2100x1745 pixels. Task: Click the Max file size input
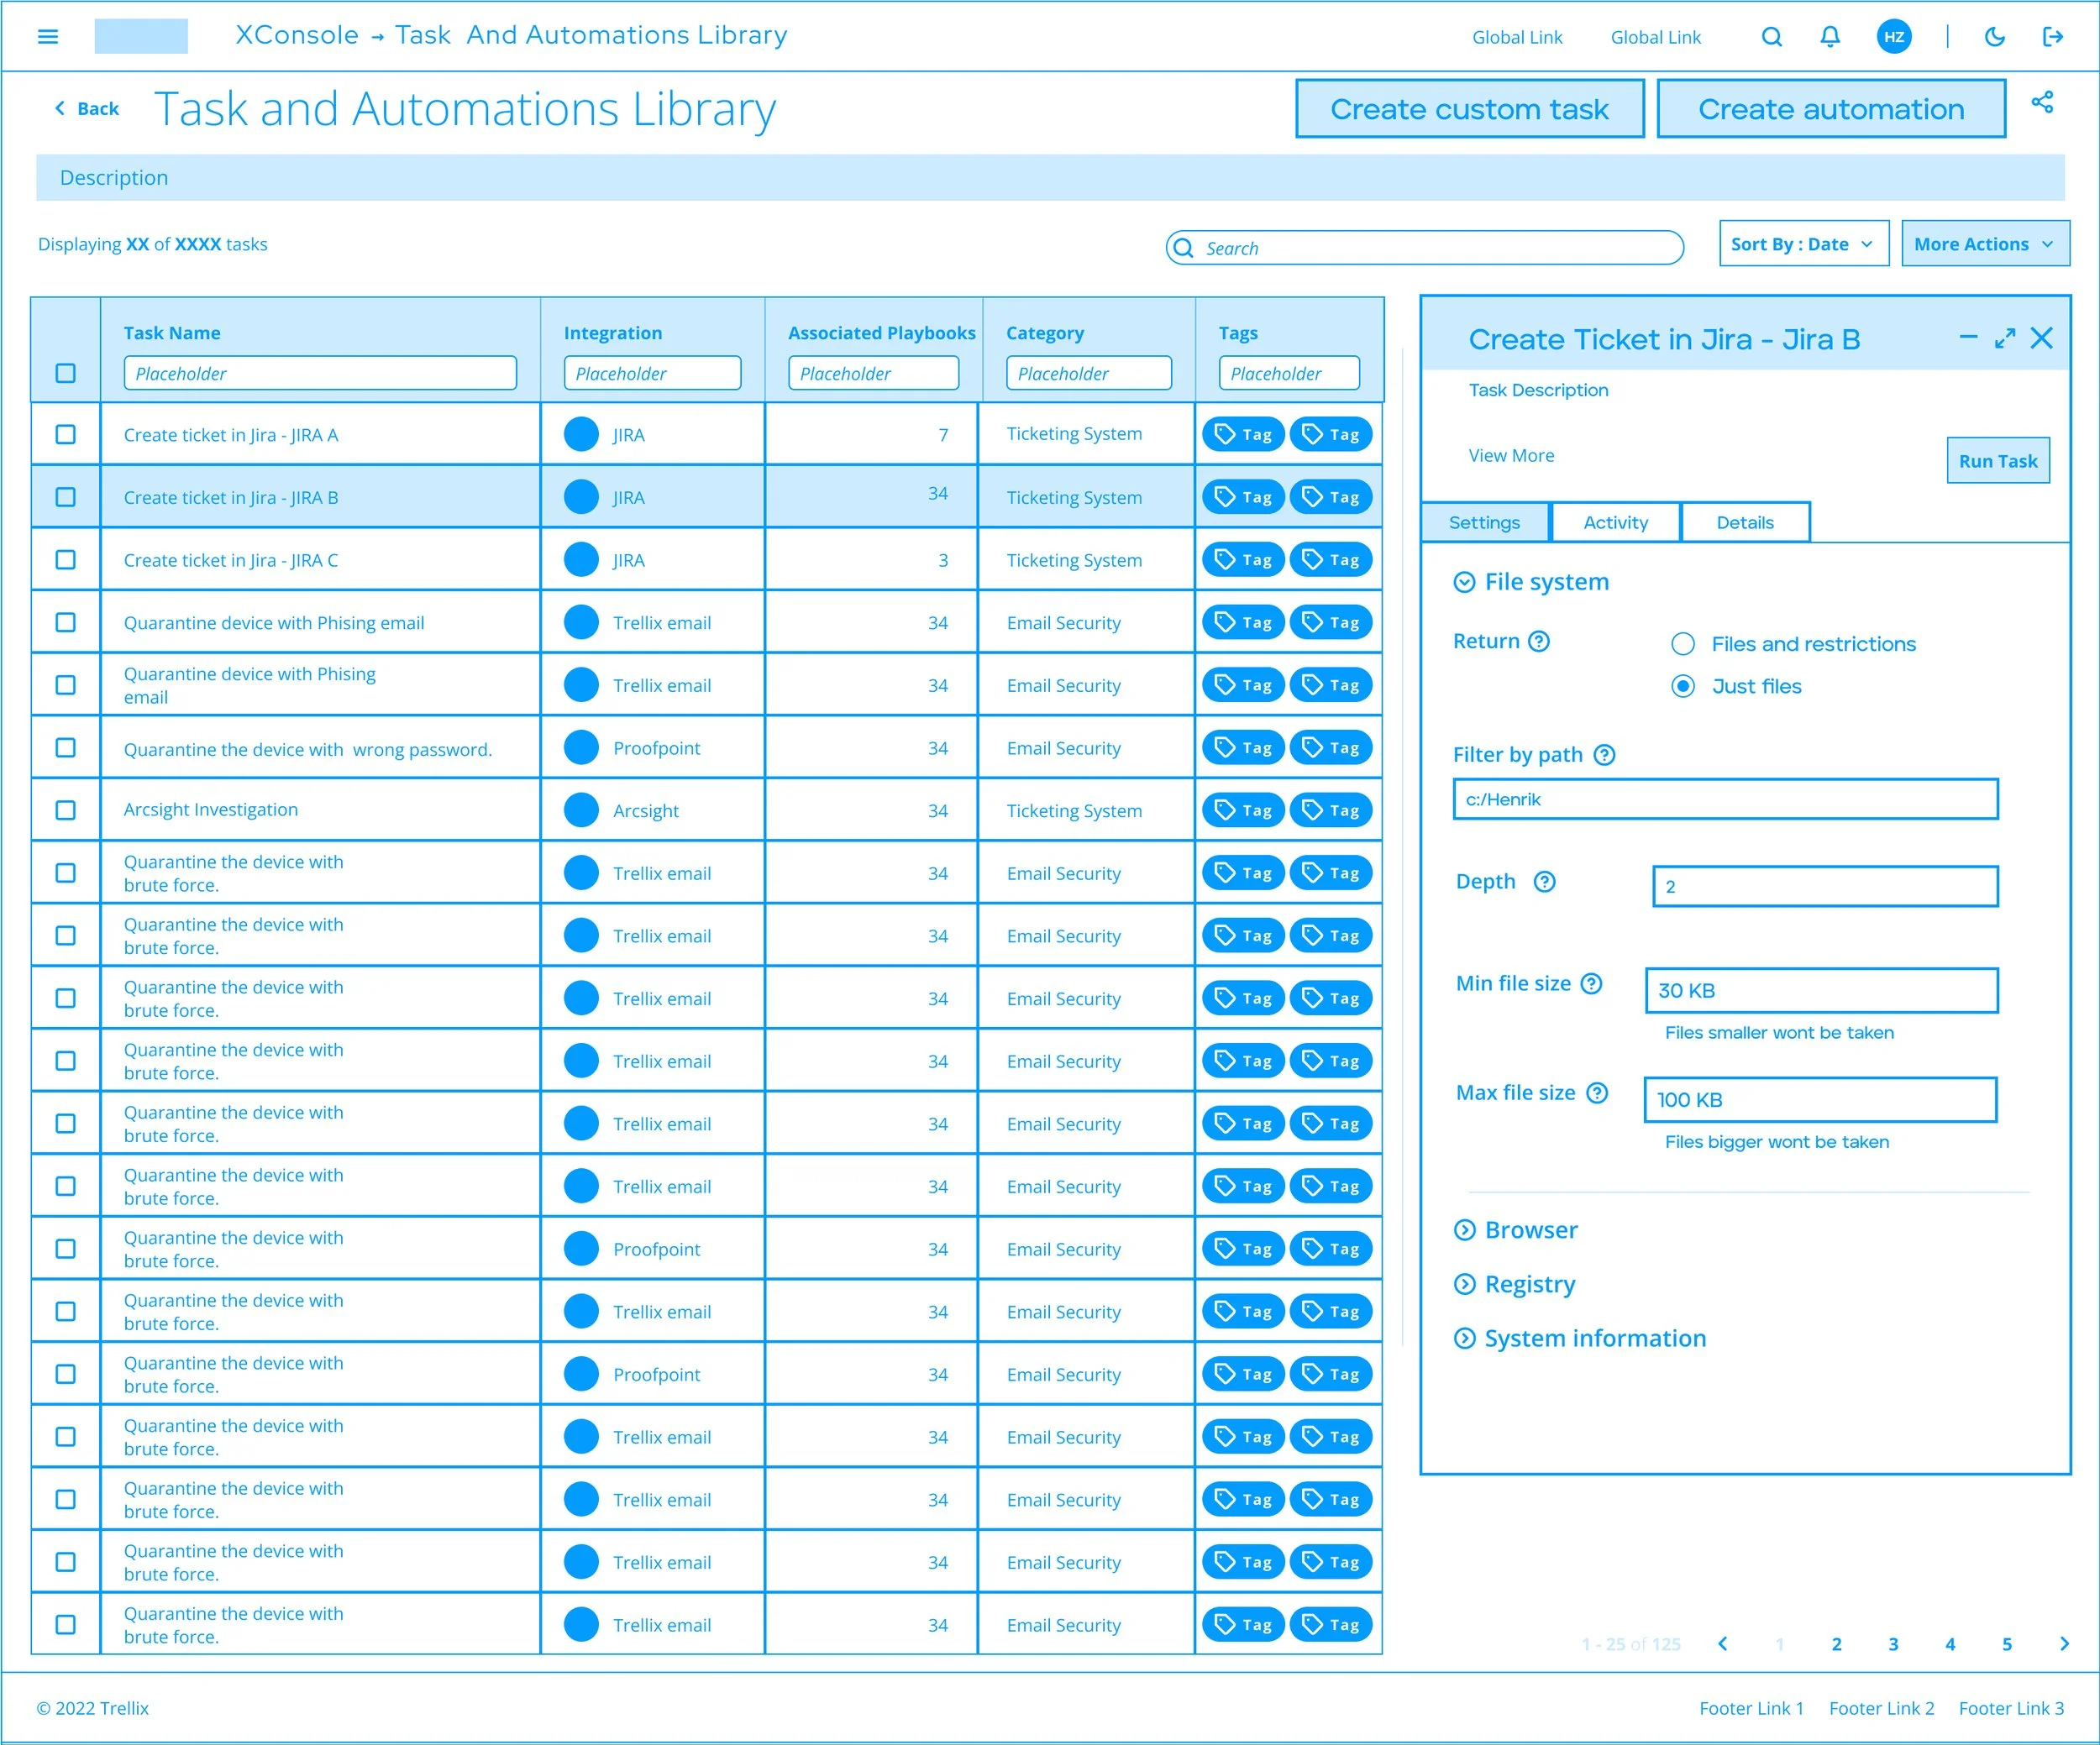click(1820, 1099)
